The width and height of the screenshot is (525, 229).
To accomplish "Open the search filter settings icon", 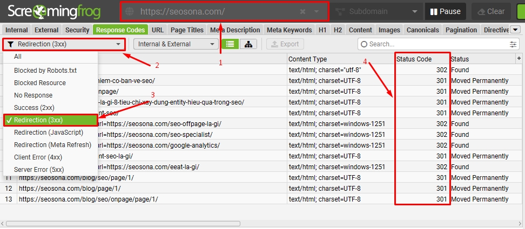I will (x=513, y=44).
